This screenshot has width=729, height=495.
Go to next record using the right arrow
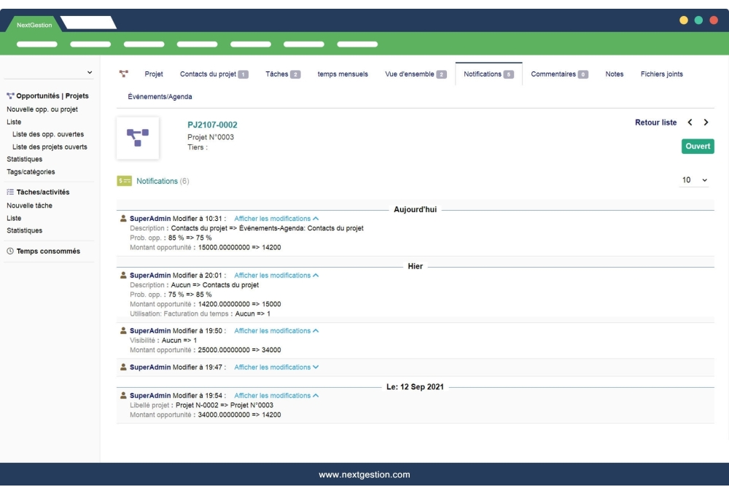tap(706, 122)
